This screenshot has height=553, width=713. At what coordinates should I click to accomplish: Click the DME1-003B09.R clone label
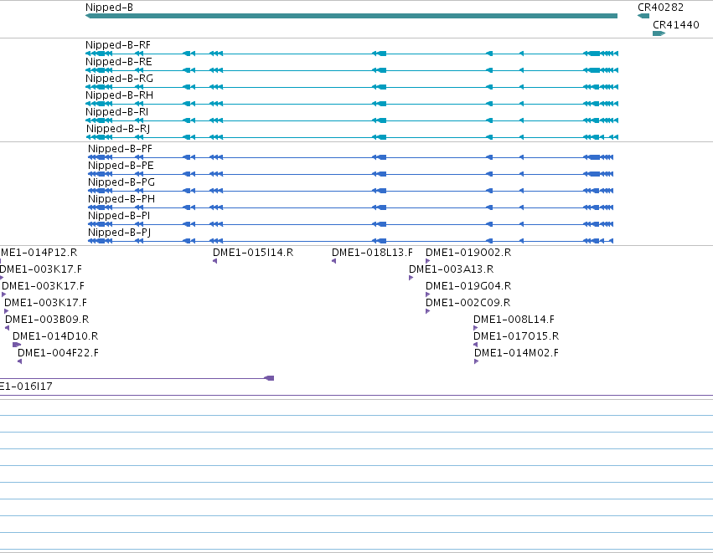point(47,320)
